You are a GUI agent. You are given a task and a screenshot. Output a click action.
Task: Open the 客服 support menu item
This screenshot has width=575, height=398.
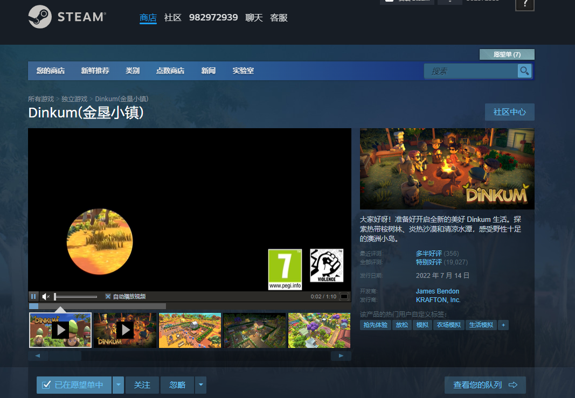[279, 18]
